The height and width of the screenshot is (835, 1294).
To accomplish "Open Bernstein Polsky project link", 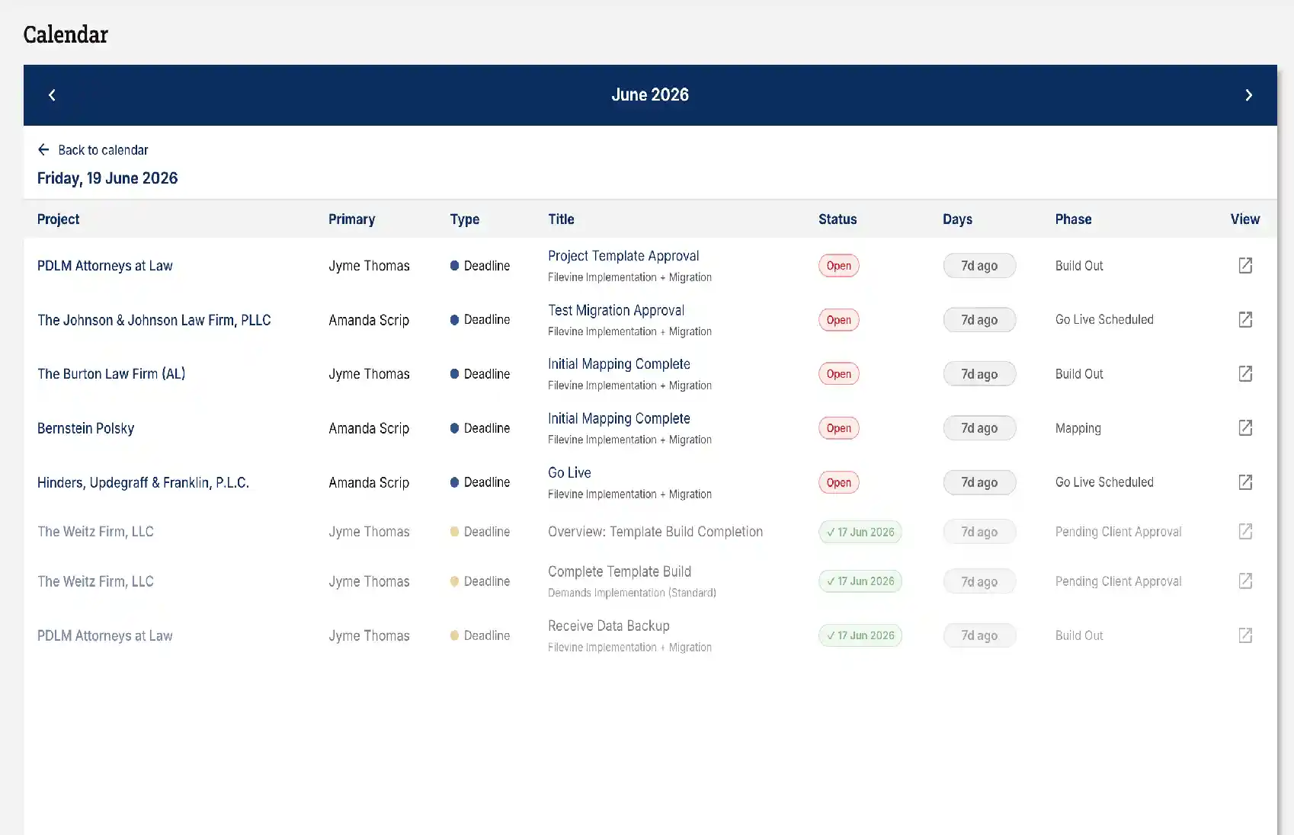I will [85, 428].
